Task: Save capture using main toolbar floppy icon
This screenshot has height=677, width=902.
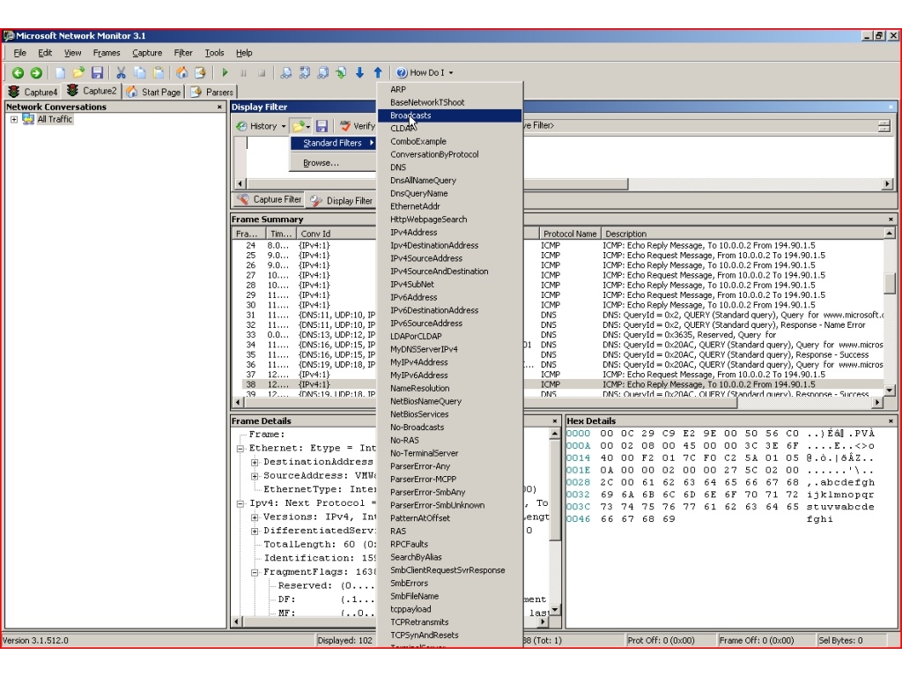Action: 97,72
